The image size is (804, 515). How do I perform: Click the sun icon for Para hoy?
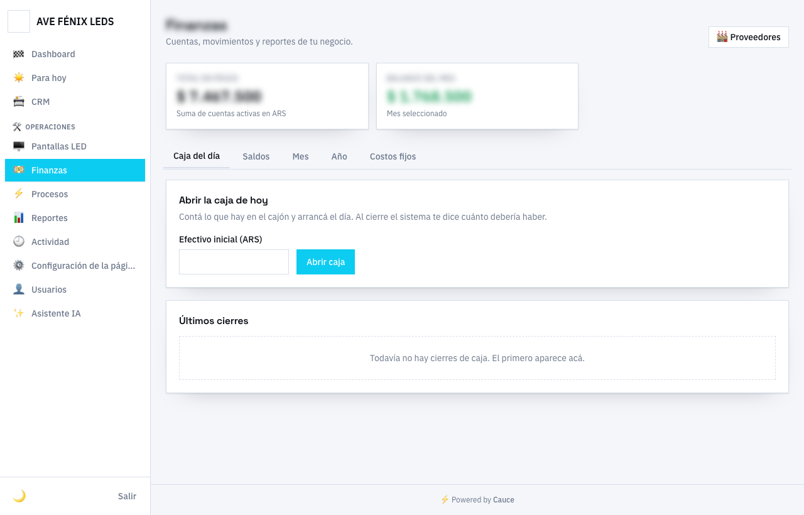(19, 78)
